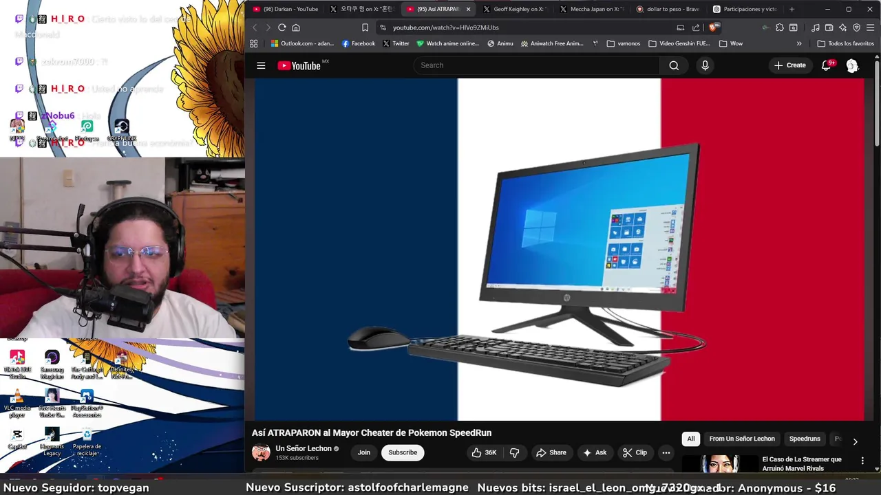Open the apps grid in bookmarks bar
This screenshot has width=881, height=495.
tap(254, 43)
